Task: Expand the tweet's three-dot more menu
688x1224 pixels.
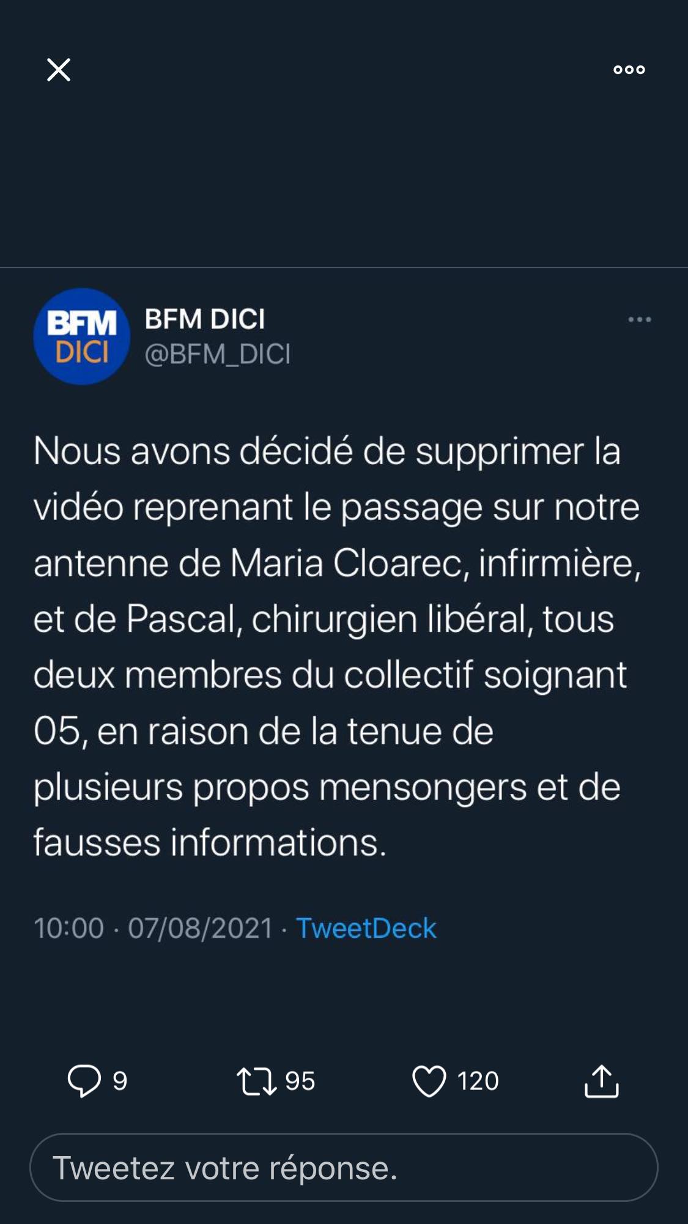Action: coord(640,319)
